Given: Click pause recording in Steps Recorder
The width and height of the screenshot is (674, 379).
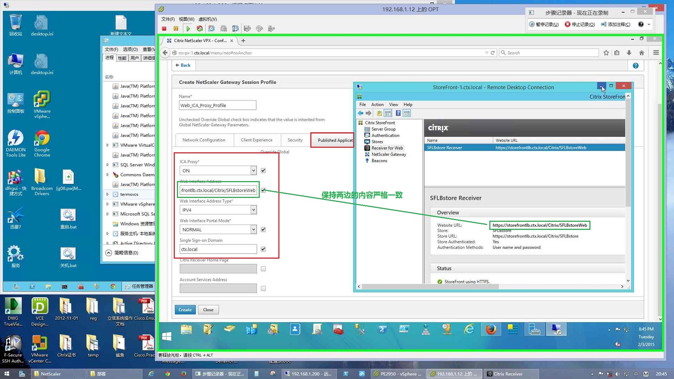Looking at the screenshot, I should coord(544,24).
